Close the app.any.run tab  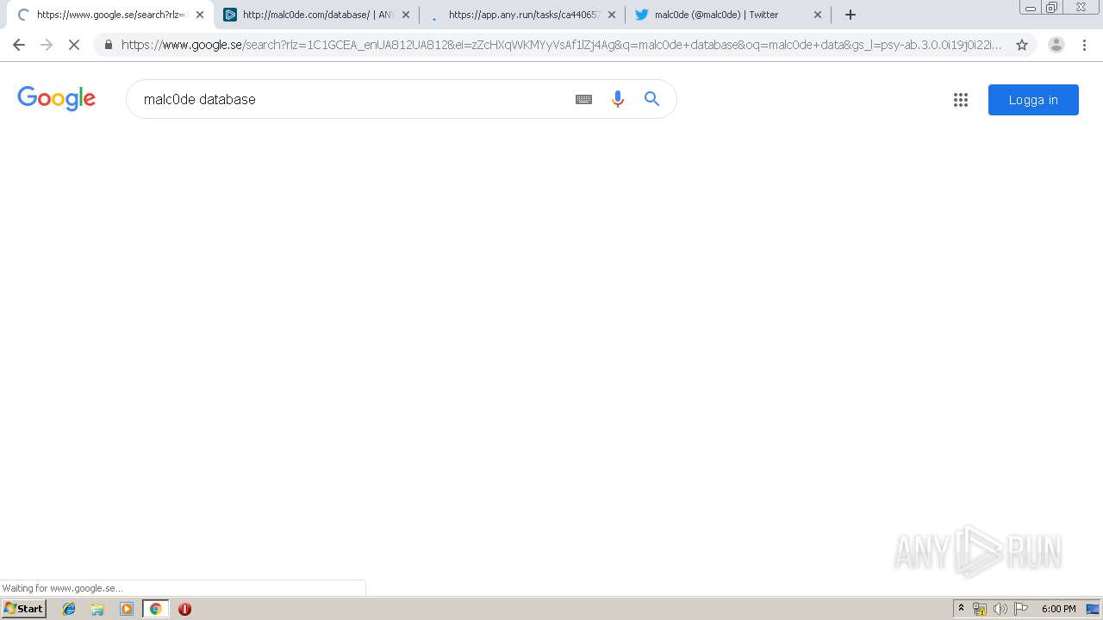point(612,15)
